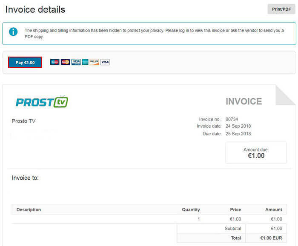Click the Subtotal value €1.00
298x246 pixels.
(276, 228)
